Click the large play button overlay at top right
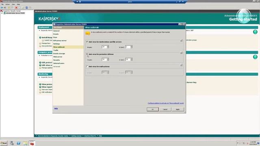Viewport: 260px width, 146px height. 244,16
